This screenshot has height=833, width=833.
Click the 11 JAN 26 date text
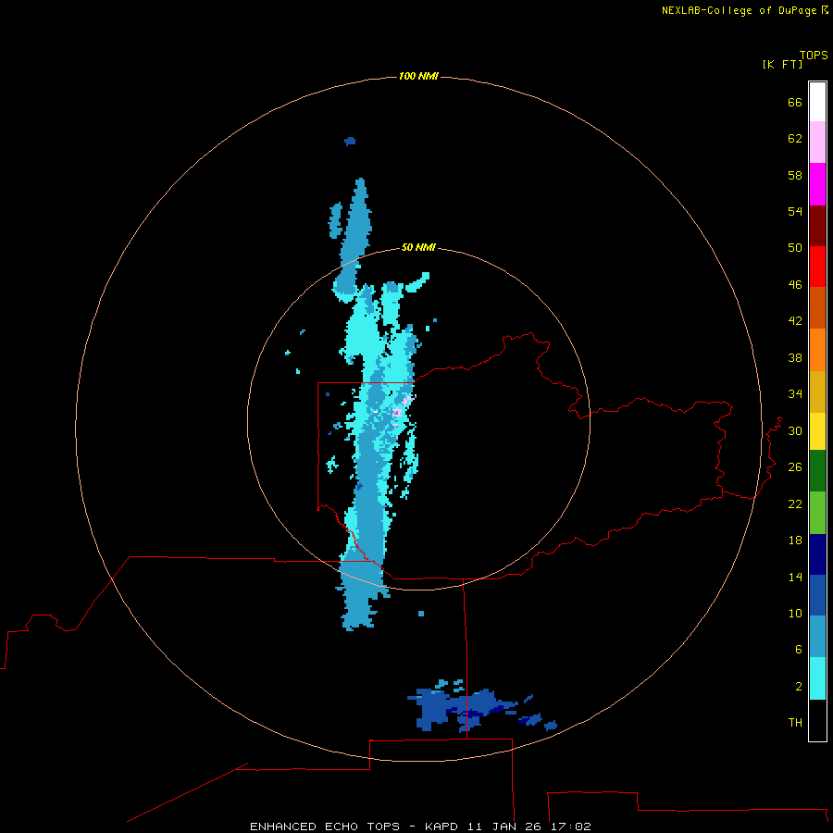pos(504,827)
